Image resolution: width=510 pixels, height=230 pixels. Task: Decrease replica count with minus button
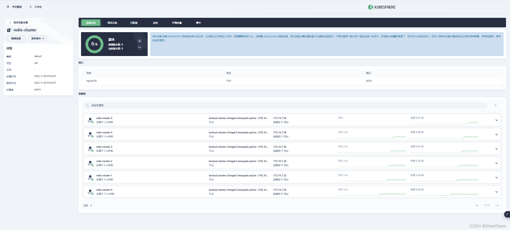point(140,47)
